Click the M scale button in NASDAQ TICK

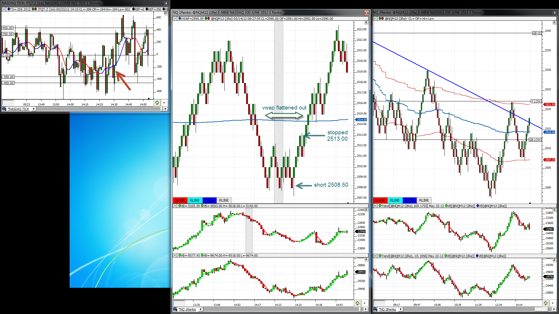[166, 13]
